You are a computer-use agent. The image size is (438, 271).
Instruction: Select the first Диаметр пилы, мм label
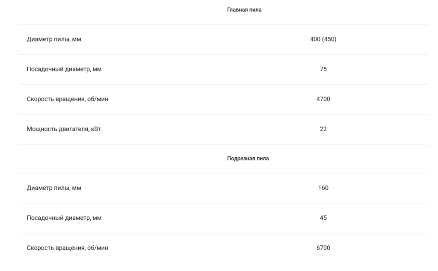point(54,39)
